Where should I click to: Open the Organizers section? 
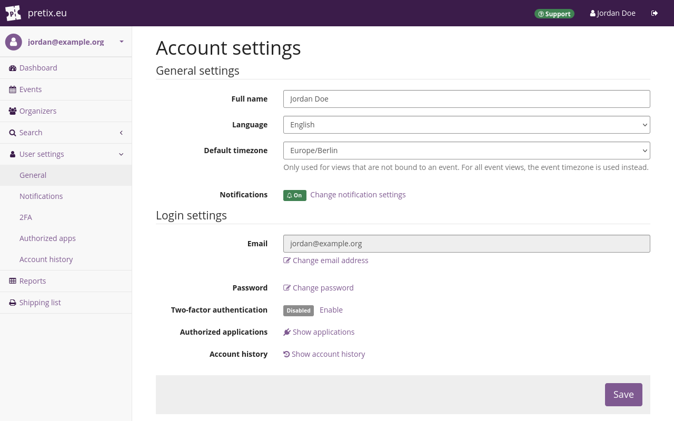click(x=37, y=111)
